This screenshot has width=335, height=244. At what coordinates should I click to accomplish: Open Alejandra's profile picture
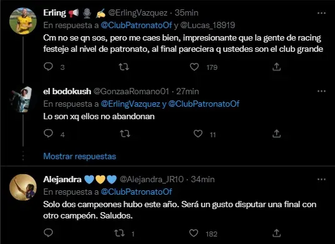(x=23, y=187)
